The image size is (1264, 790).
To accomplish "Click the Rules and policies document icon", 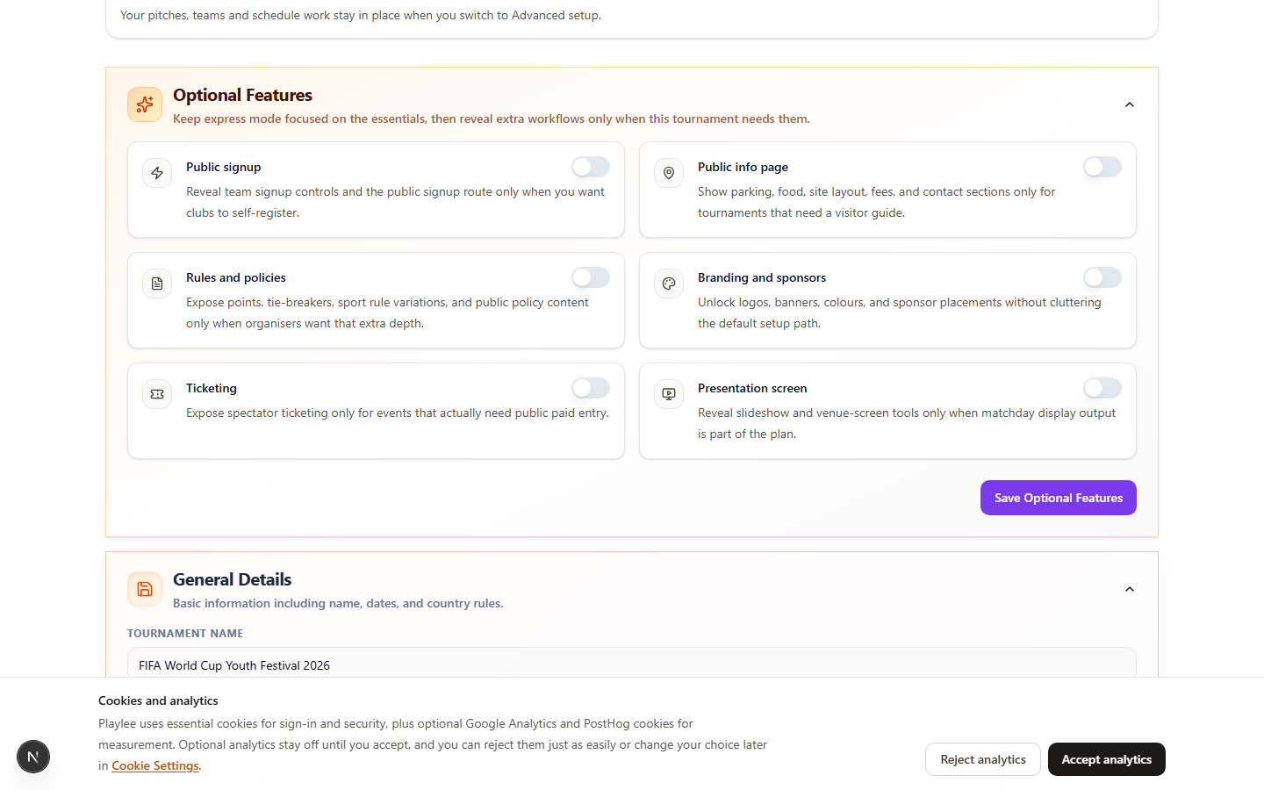I will point(157,284).
